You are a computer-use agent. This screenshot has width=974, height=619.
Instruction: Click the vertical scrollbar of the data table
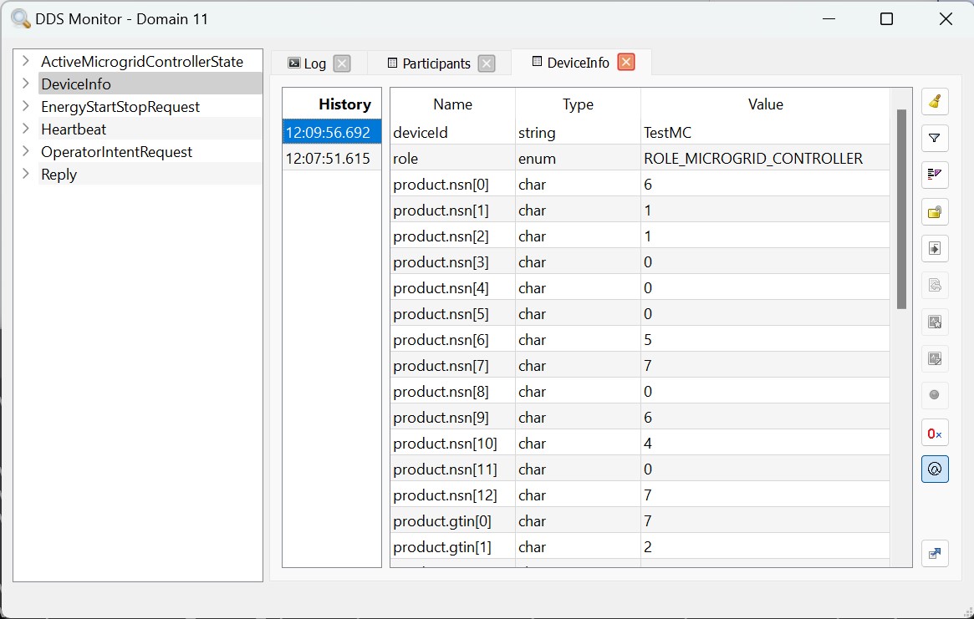click(x=901, y=209)
